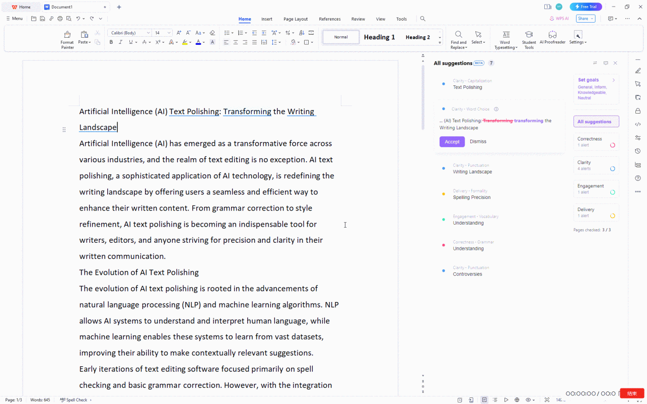This screenshot has height=404, width=647.
Task: Click the Share button
Action: click(x=586, y=19)
